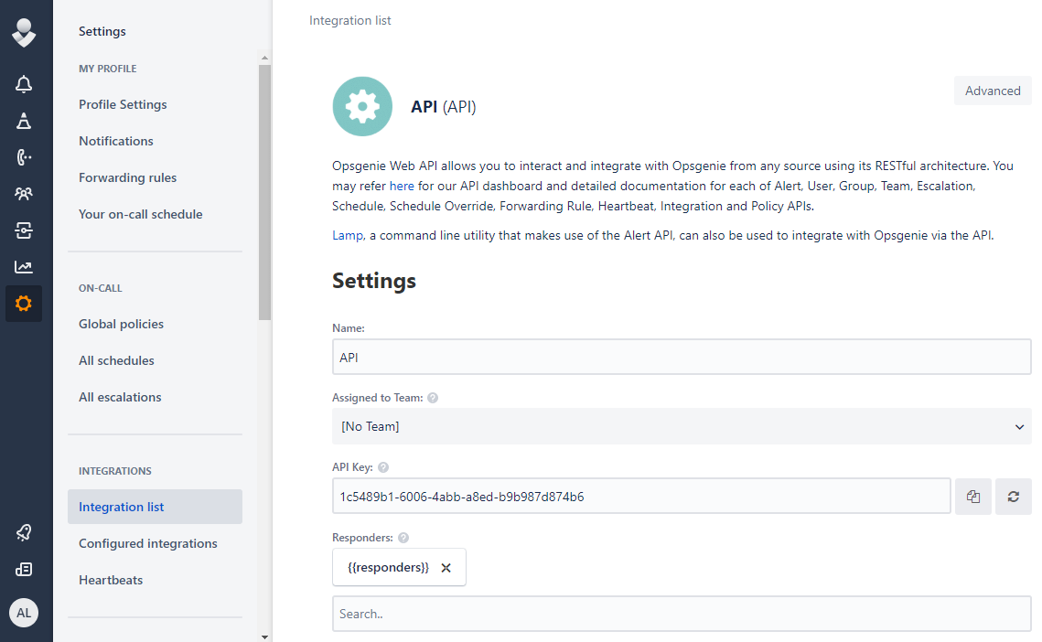The width and height of the screenshot is (1042, 642).
Task: Open Alerts bell icon in sidebar
Action: (24, 84)
